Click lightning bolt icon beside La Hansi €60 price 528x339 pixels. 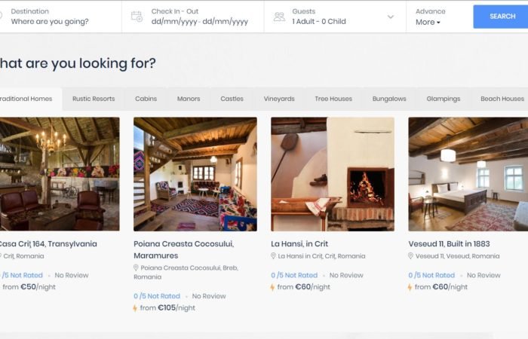point(273,287)
